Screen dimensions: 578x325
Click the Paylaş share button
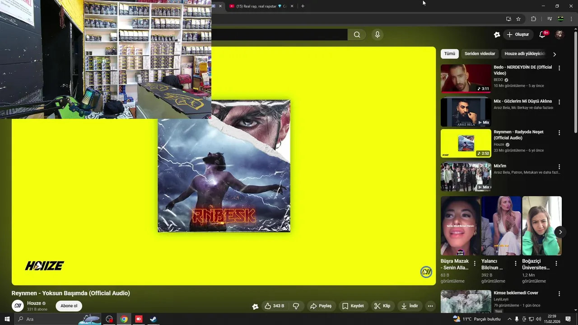coord(321,306)
